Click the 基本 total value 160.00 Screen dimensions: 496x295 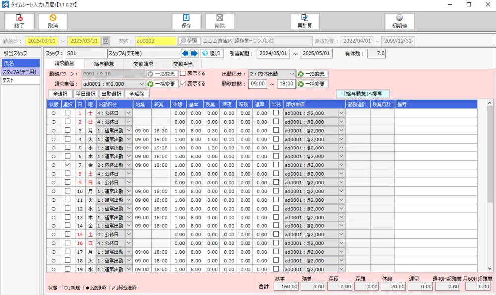pos(286,286)
